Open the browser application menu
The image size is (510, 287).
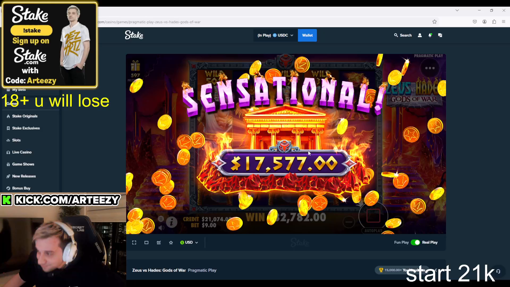tap(504, 22)
